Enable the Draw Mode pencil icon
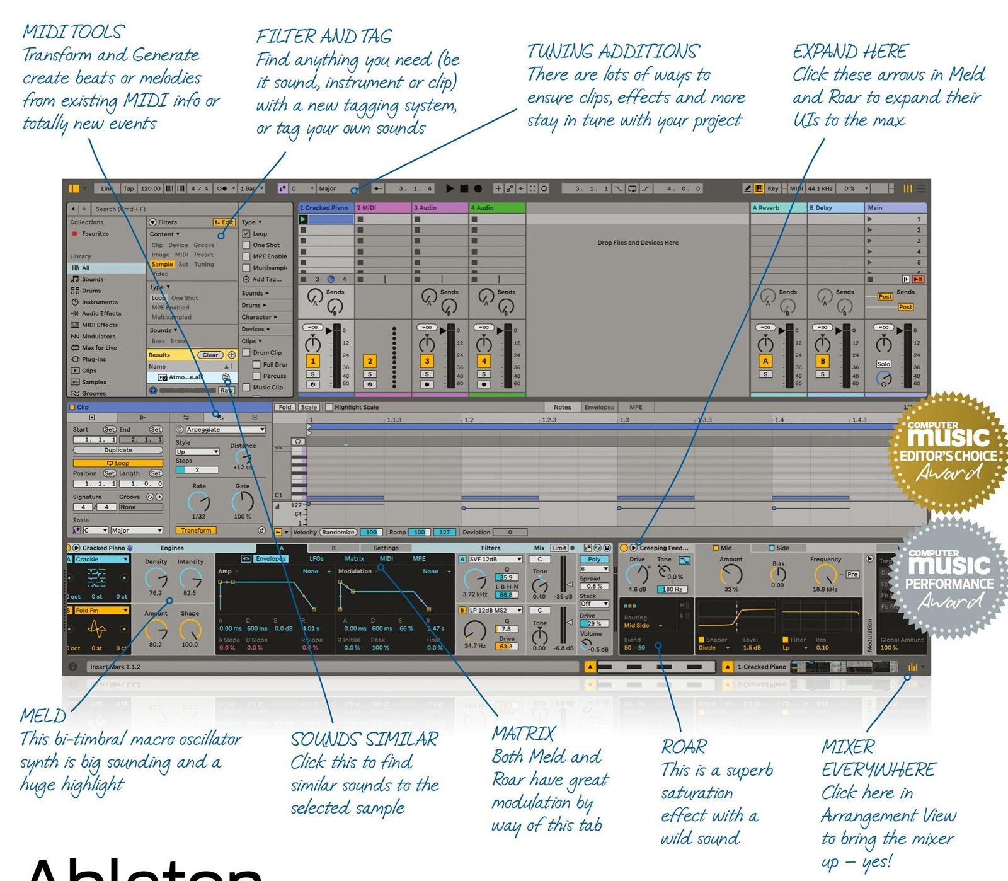Viewport: 1008px width, 881px height. tap(747, 188)
